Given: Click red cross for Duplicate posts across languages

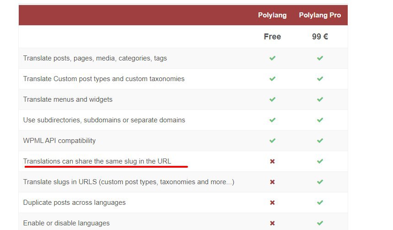Looking at the screenshot, I should click(x=272, y=203).
